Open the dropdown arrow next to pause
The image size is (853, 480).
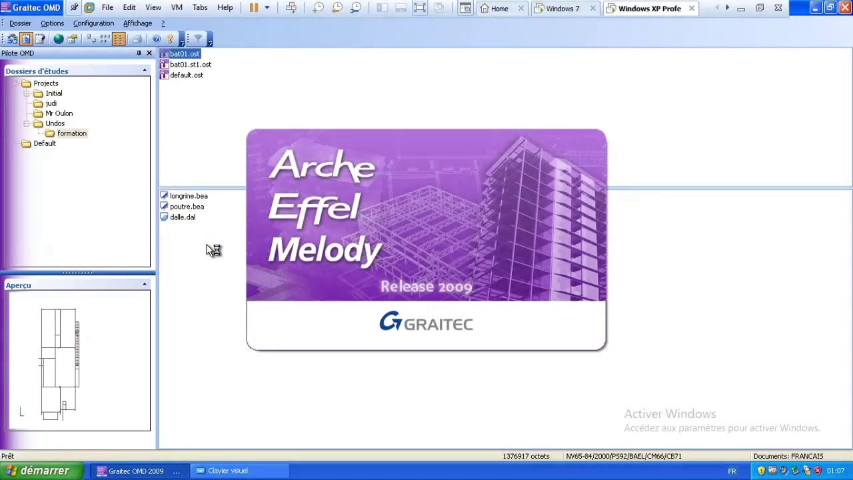tap(267, 8)
